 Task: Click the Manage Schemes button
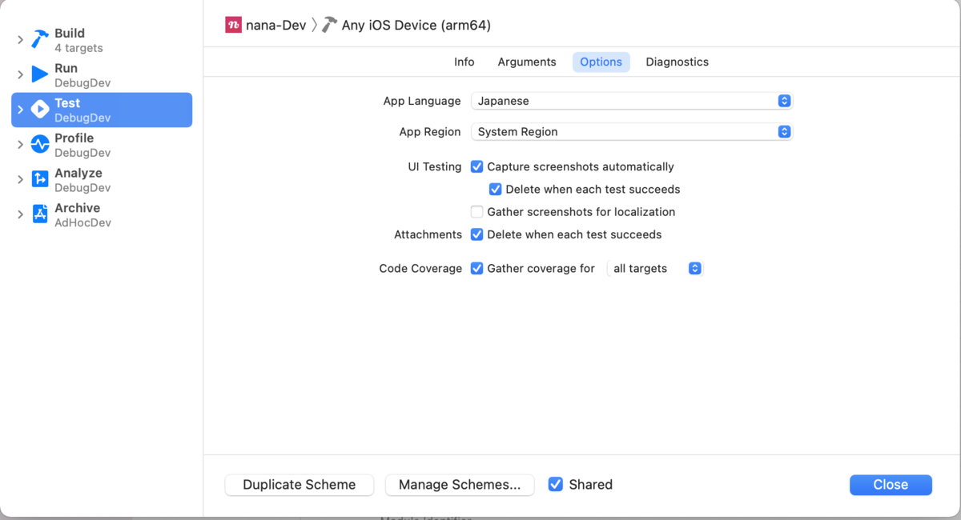[x=460, y=485]
